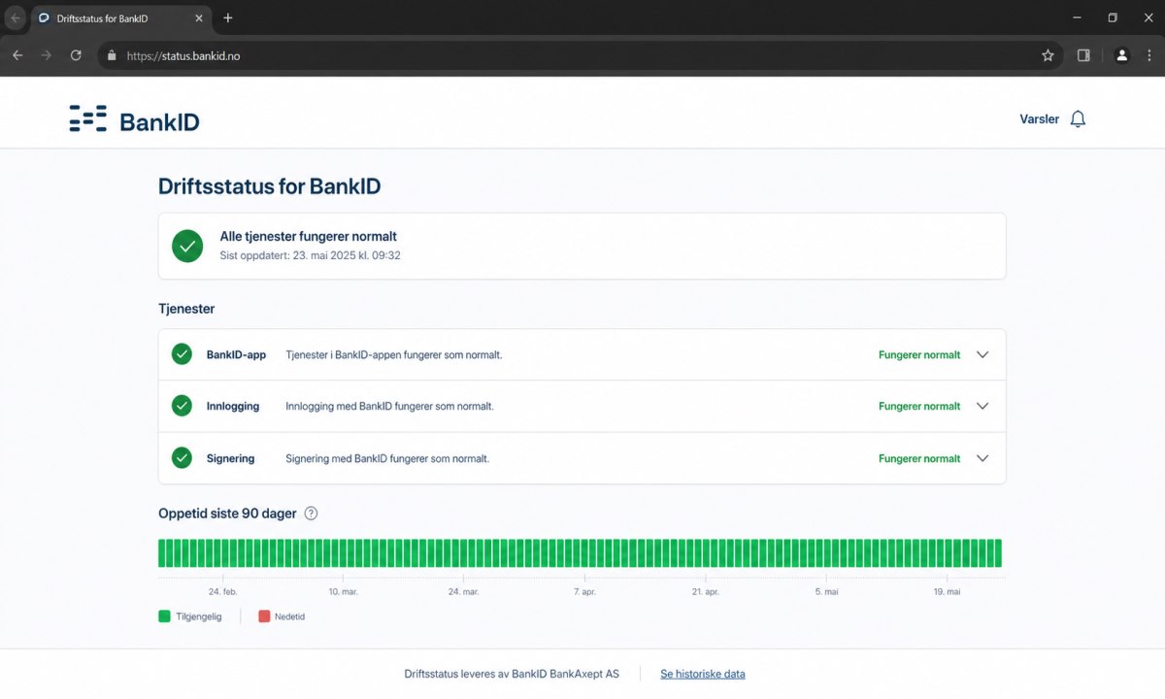Go back to the previous page
The height and width of the screenshot is (699, 1165).
17,55
